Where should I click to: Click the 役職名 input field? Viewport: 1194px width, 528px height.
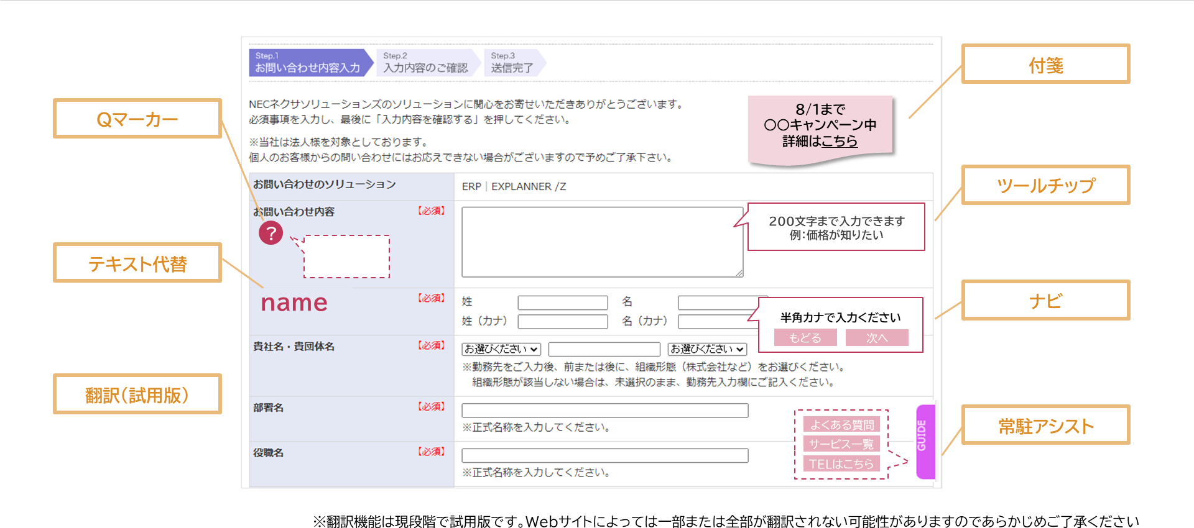click(605, 456)
